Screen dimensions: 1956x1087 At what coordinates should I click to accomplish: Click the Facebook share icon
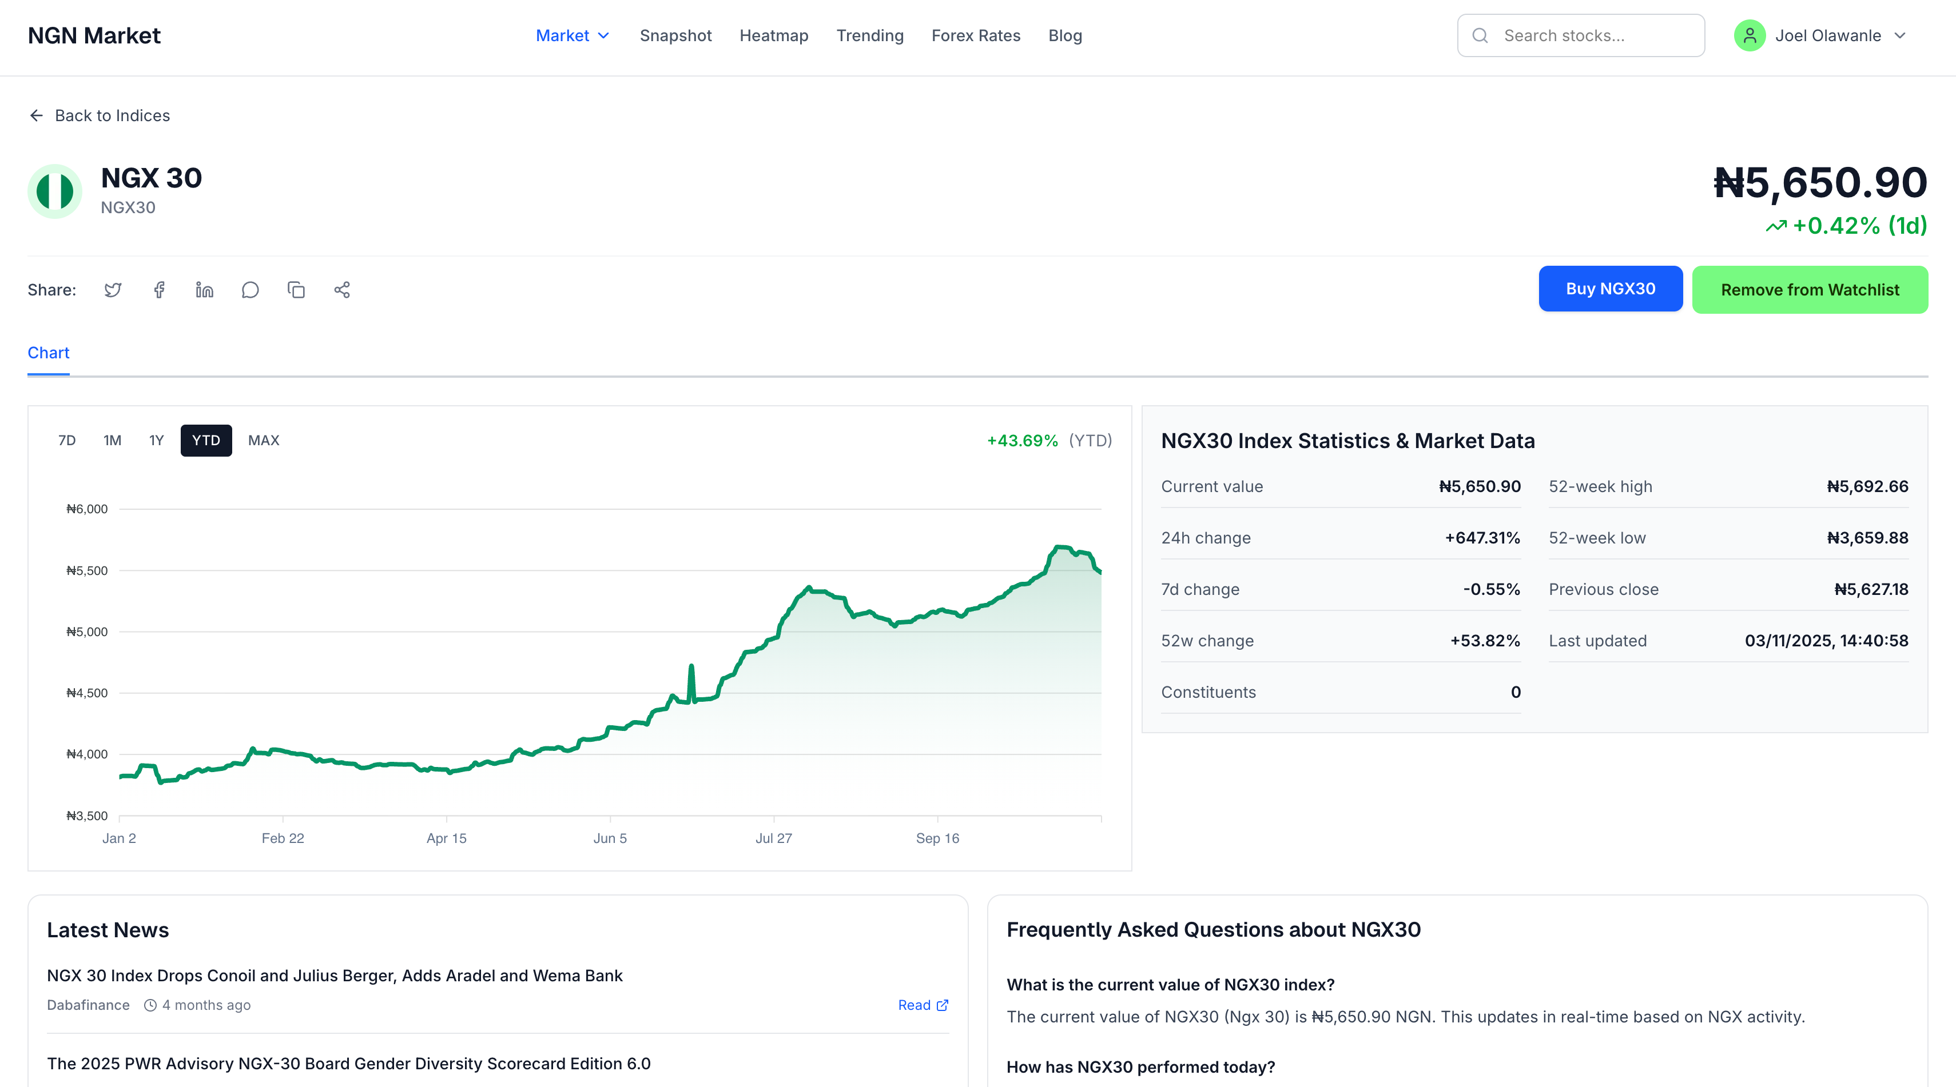click(158, 290)
